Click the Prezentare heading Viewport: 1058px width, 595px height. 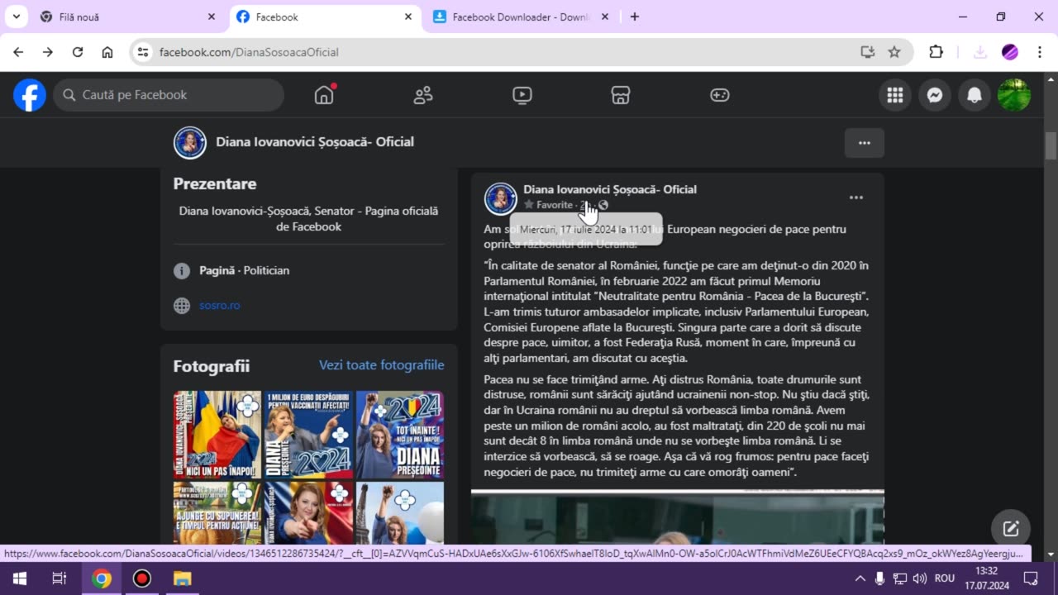tap(215, 183)
